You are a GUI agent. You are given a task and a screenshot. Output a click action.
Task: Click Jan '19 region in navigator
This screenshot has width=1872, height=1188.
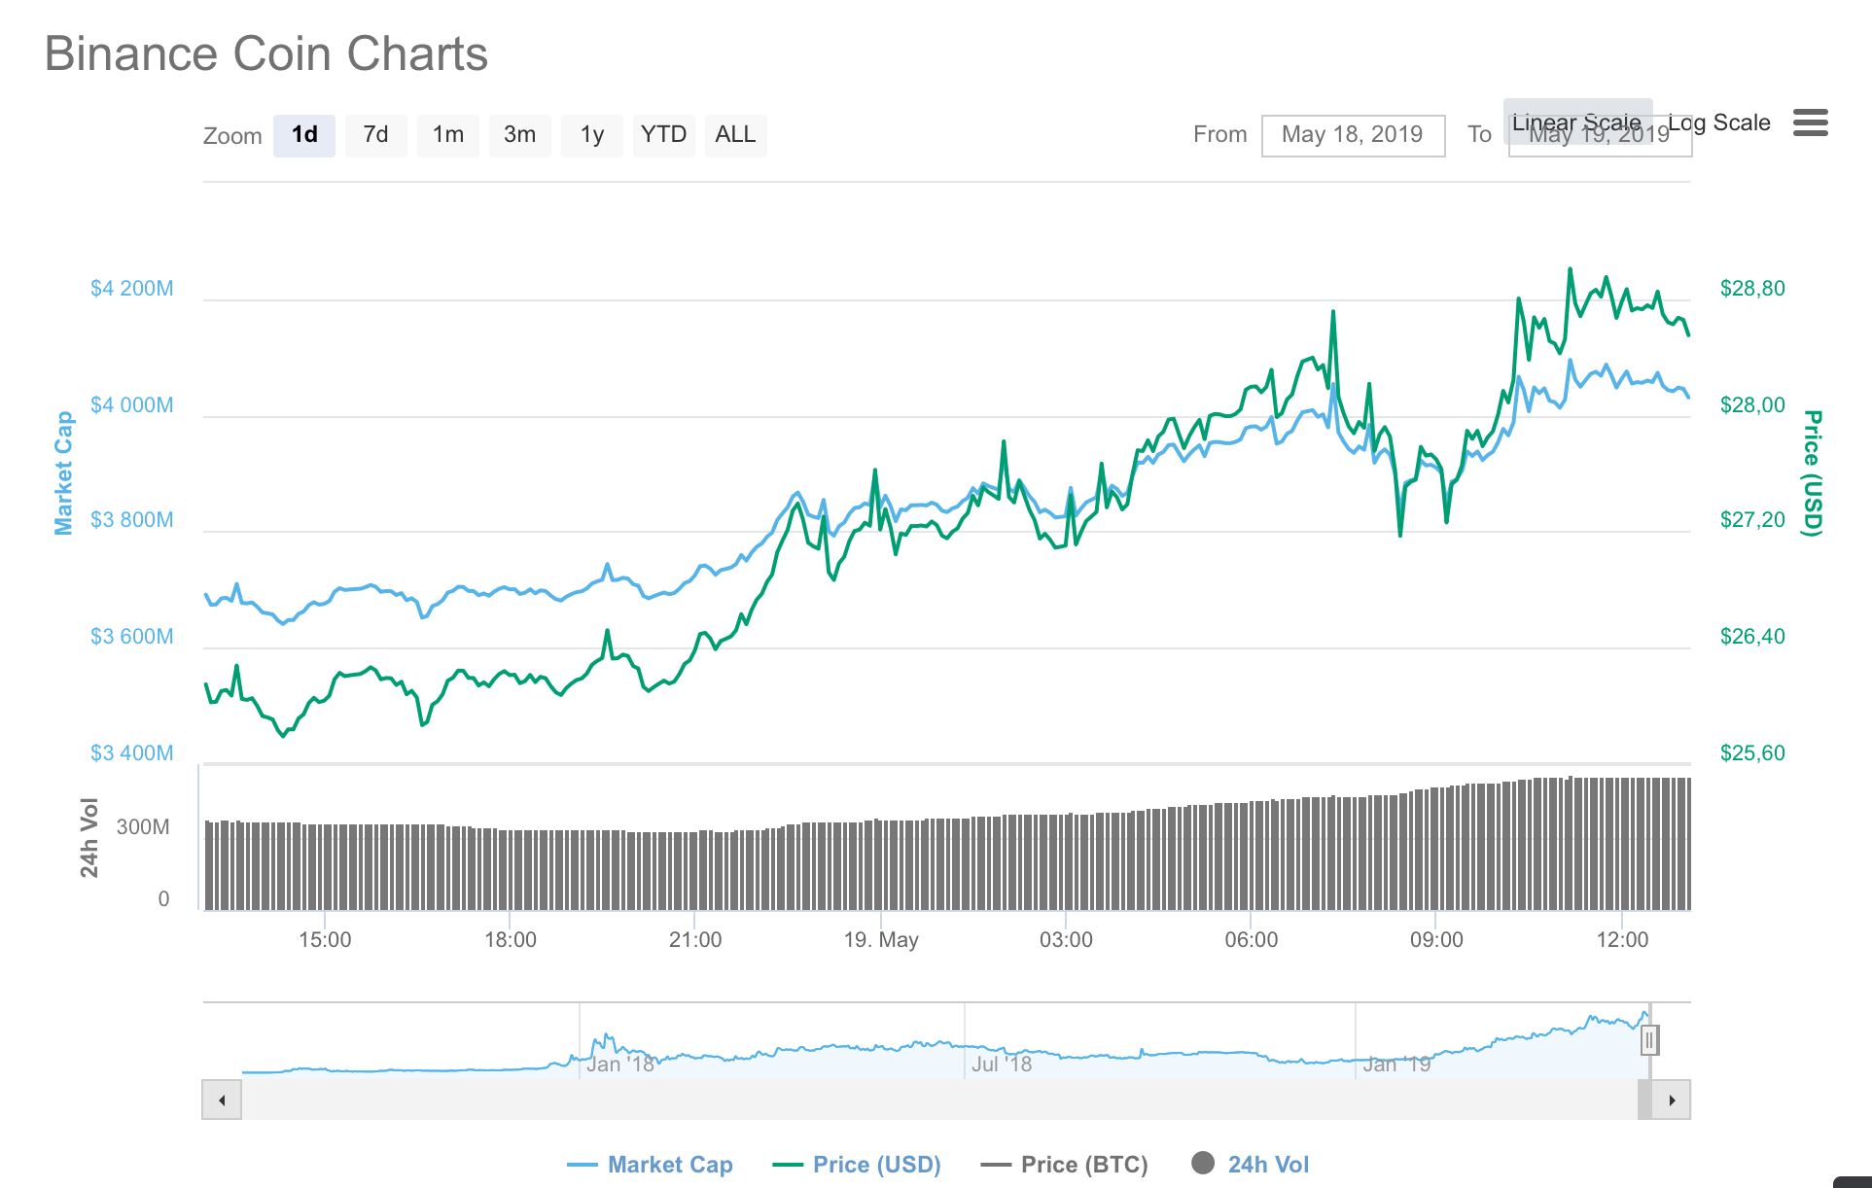pyautogui.click(x=1396, y=1065)
